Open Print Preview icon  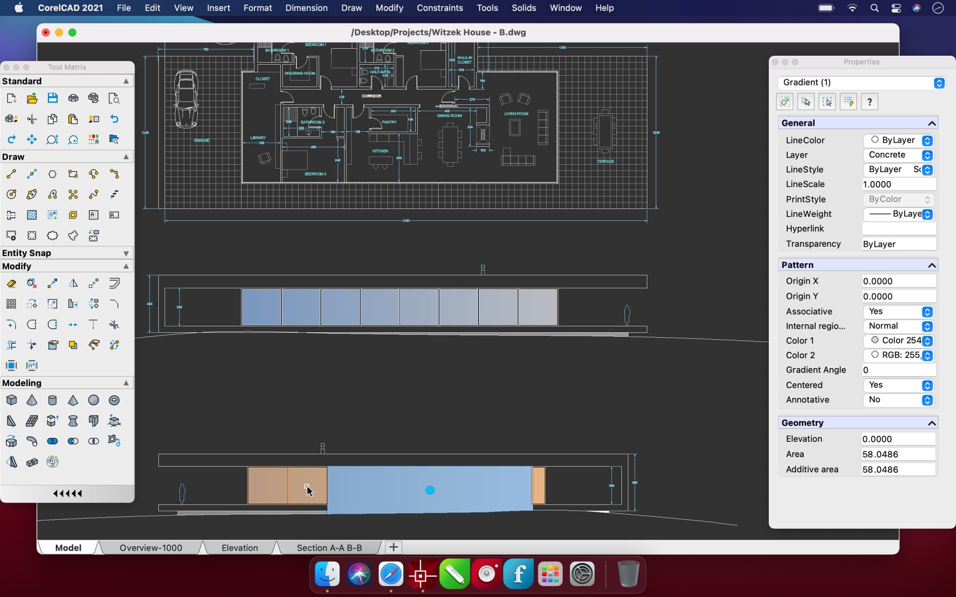coord(114,98)
